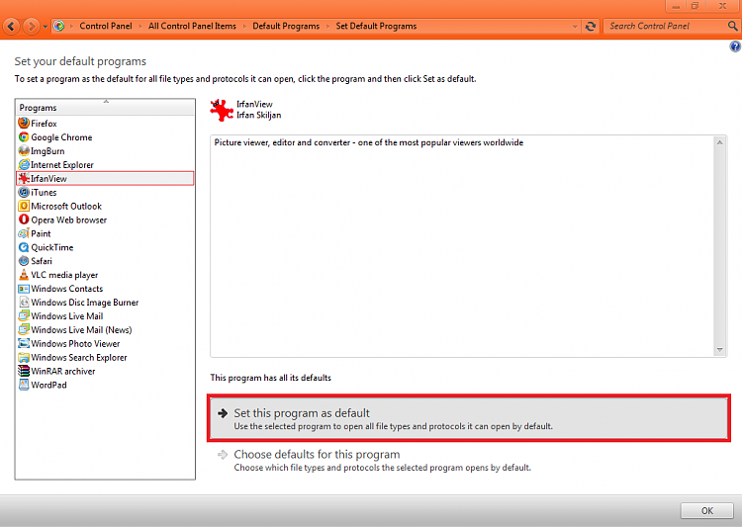Click the Paint palette icon
Viewport: 742px width, 527px height.
click(24, 232)
